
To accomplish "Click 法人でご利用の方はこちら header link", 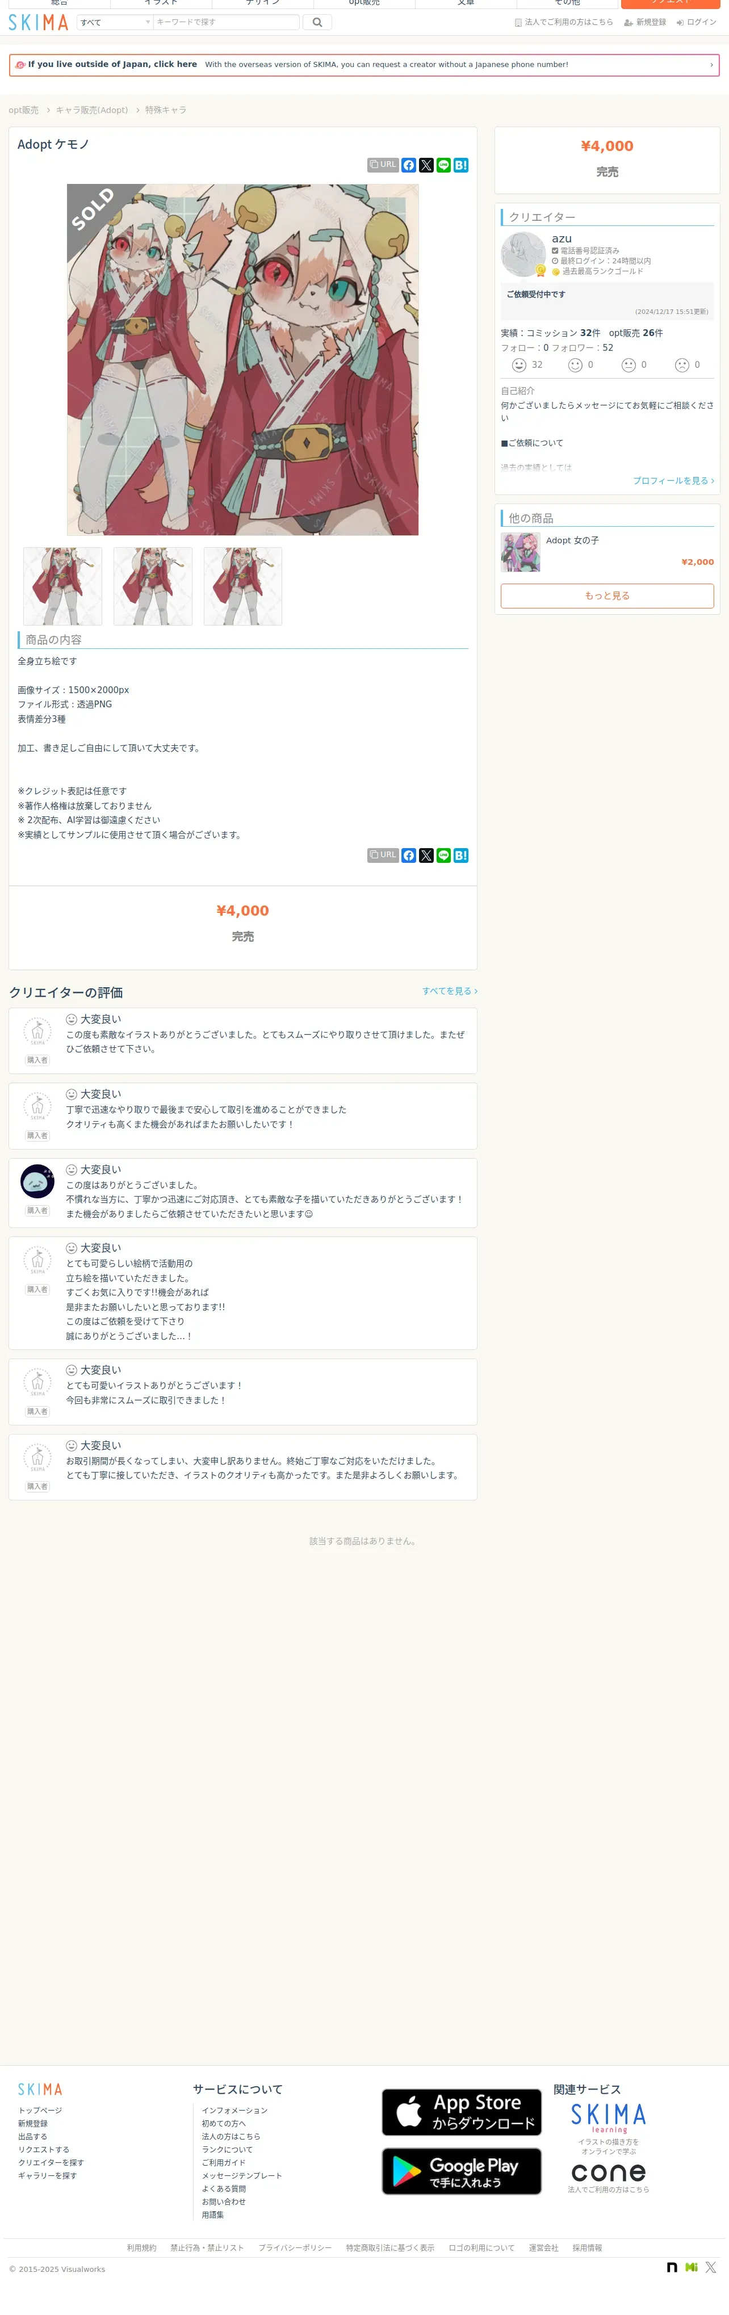I will tap(564, 23).
